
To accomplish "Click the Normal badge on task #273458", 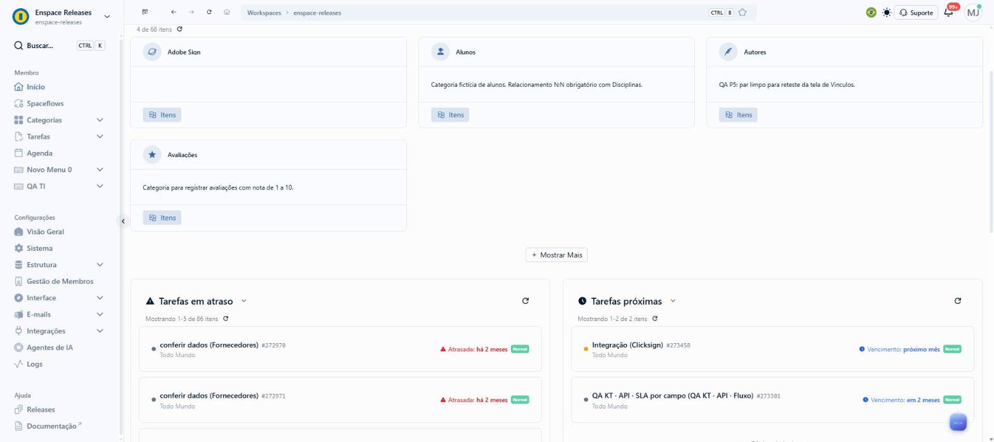I will pyautogui.click(x=952, y=349).
